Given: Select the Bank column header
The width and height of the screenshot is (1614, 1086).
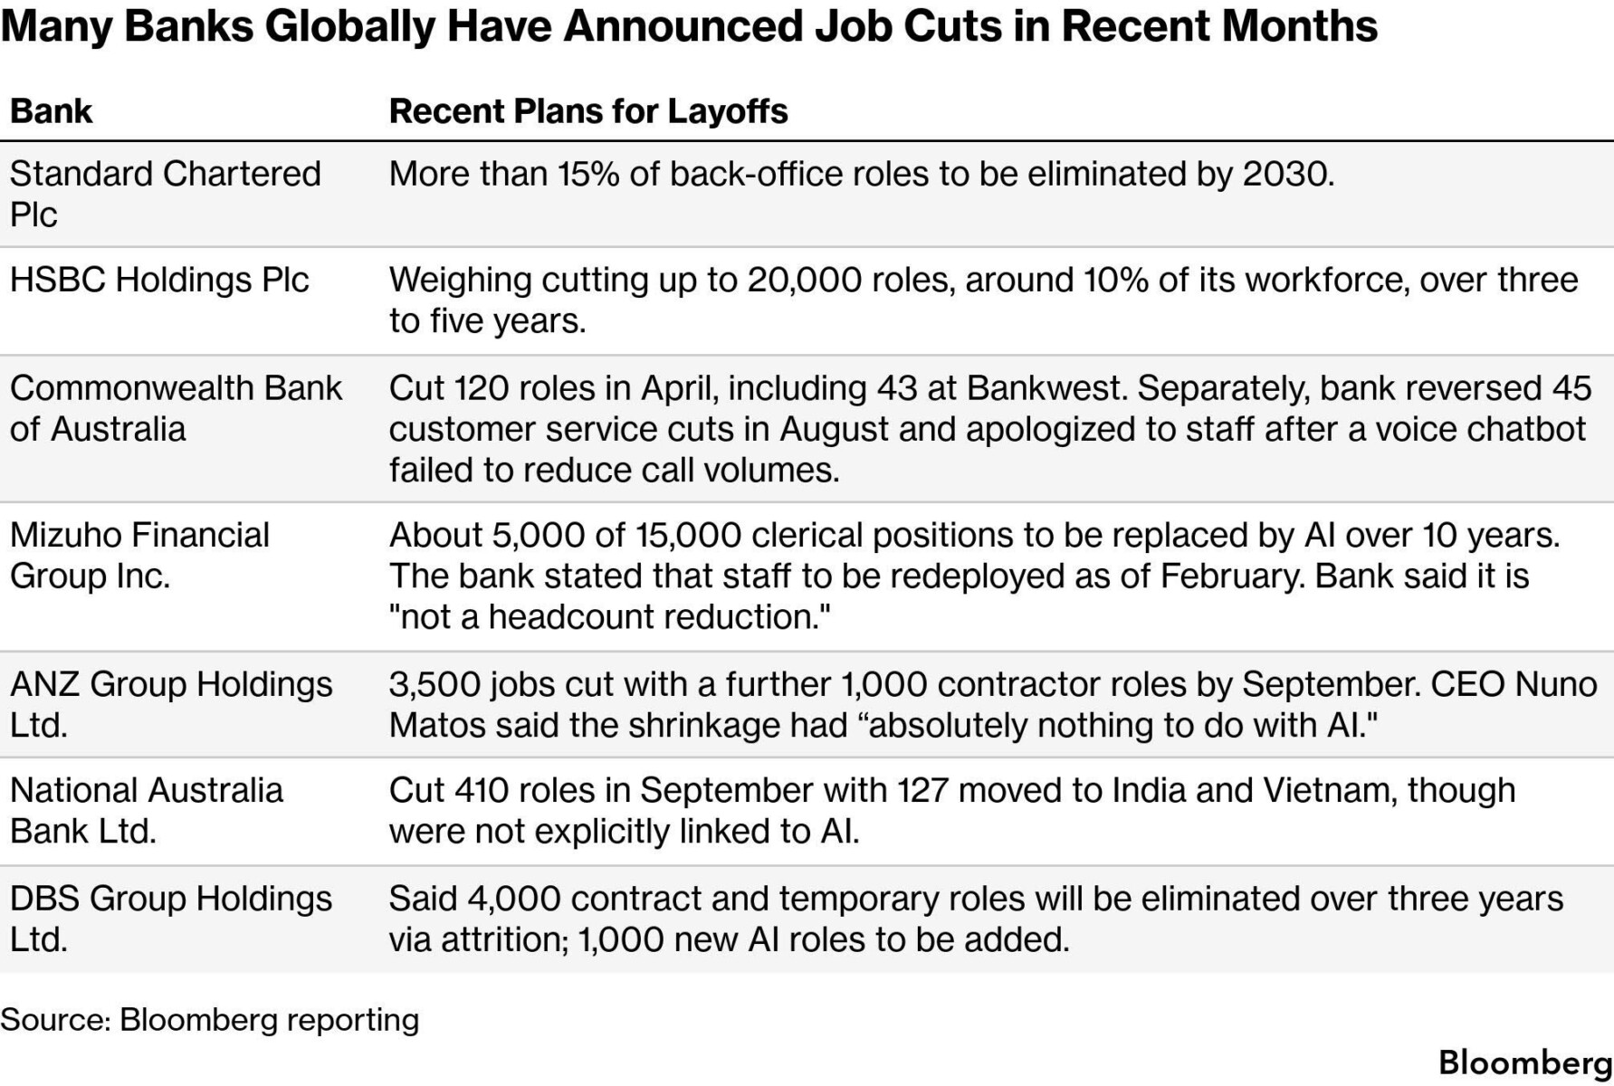Looking at the screenshot, I should [51, 110].
